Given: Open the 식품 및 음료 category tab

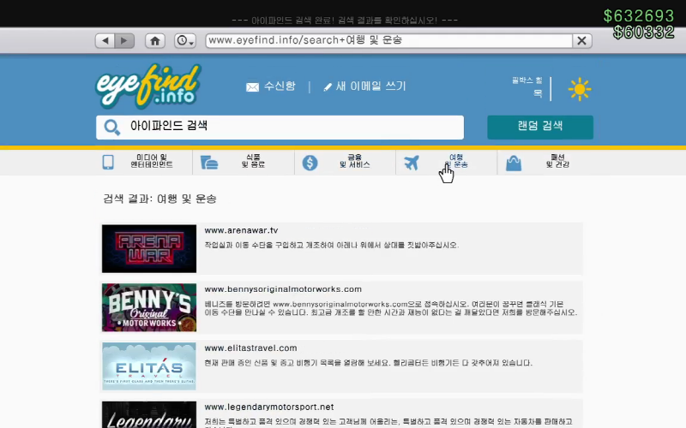Looking at the screenshot, I should point(253,161).
